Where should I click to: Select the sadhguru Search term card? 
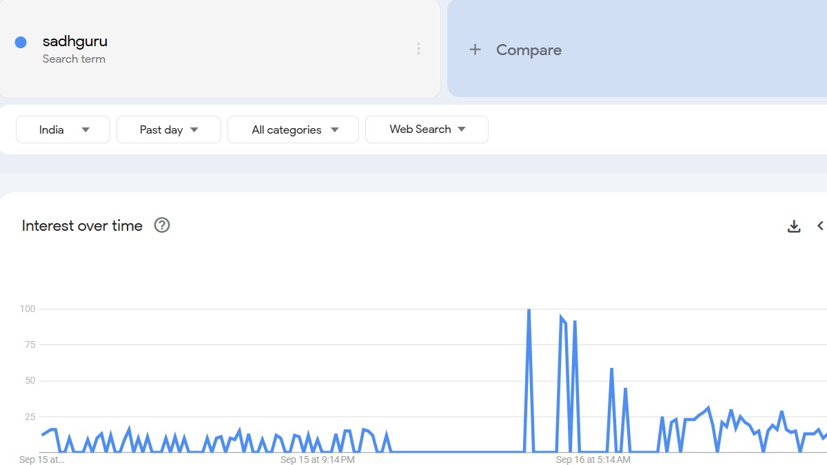[x=221, y=48]
